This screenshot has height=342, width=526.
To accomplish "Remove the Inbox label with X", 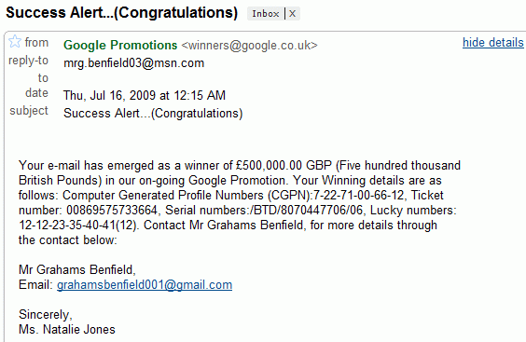I will pos(293,14).
